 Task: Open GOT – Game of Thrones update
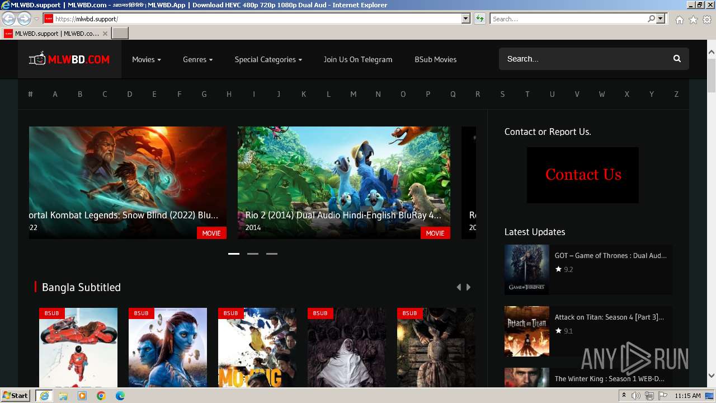pyautogui.click(x=611, y=256)
